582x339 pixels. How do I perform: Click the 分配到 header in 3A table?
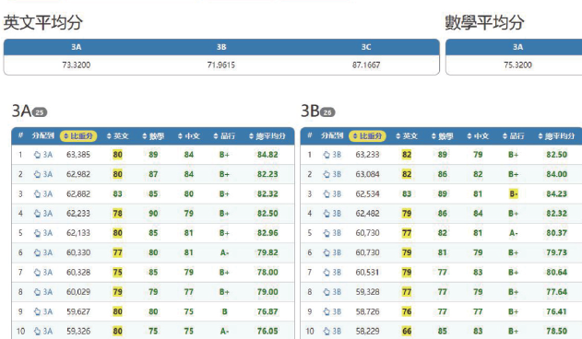[x=43, y=135]
